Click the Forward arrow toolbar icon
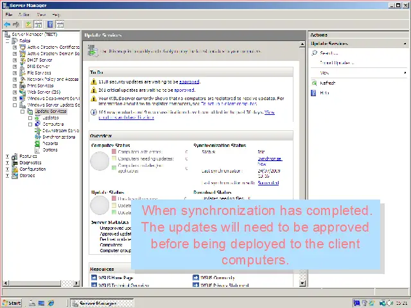This screenshot has height=308, width=411. point(16,24)
